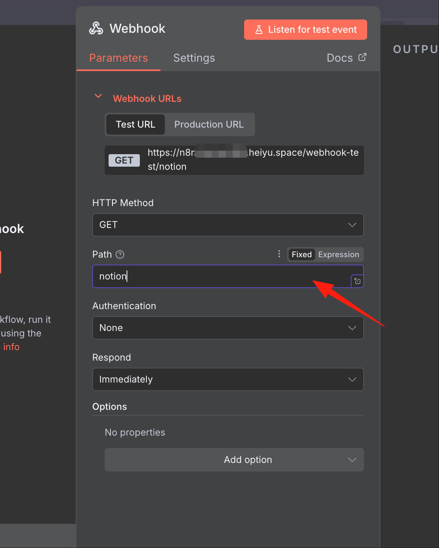Open the HTTP Method dropdown
Screen dimensions: 439x548
coord(228,225)
